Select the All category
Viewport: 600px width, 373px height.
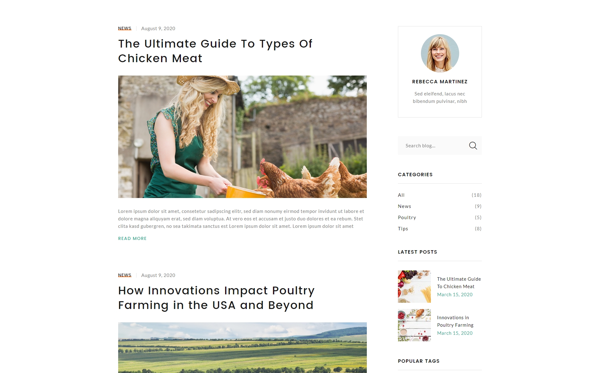coord(440,195)
